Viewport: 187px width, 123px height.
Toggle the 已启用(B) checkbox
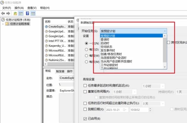click(85, 119)
